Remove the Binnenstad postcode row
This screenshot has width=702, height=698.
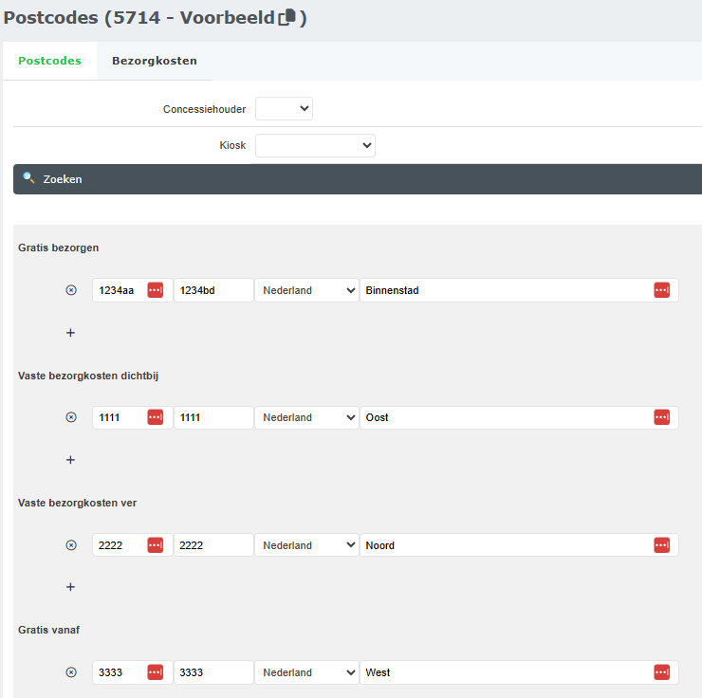pyautogui.click(x=70, y=290)
